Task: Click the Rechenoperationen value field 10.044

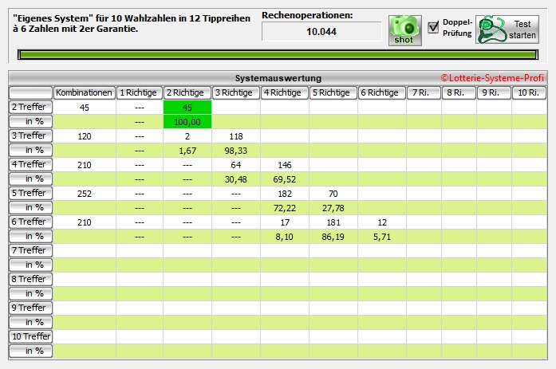Action: (321, 32)
